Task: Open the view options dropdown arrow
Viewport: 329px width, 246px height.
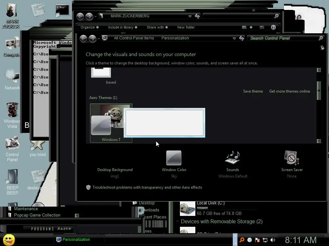Action: 251,27
